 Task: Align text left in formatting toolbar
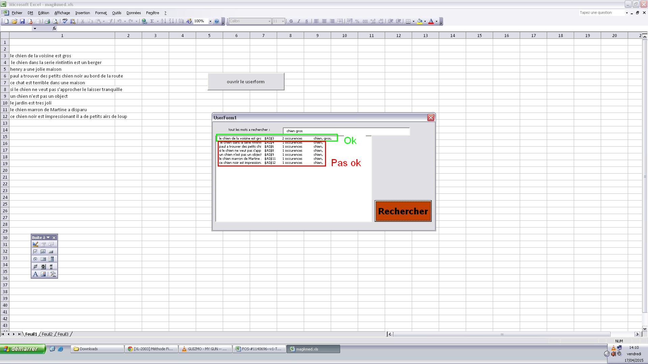[x=316, y=21]
